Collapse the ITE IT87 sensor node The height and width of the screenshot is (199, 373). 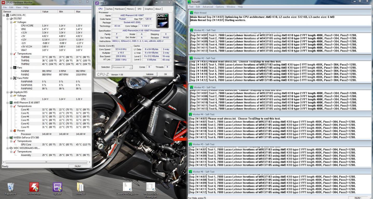pos(8,19)
